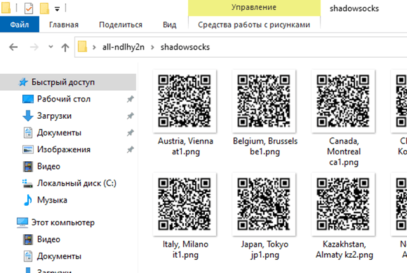Image resolution: width=407 pixels, height=273 pixels.
Task: Click the properties checkmark icon in title bar
Action: pos(29,9)
